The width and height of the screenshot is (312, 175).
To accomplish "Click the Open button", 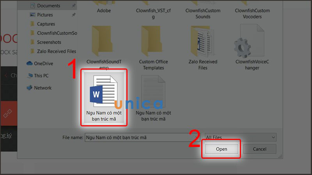I will point(222,149).
